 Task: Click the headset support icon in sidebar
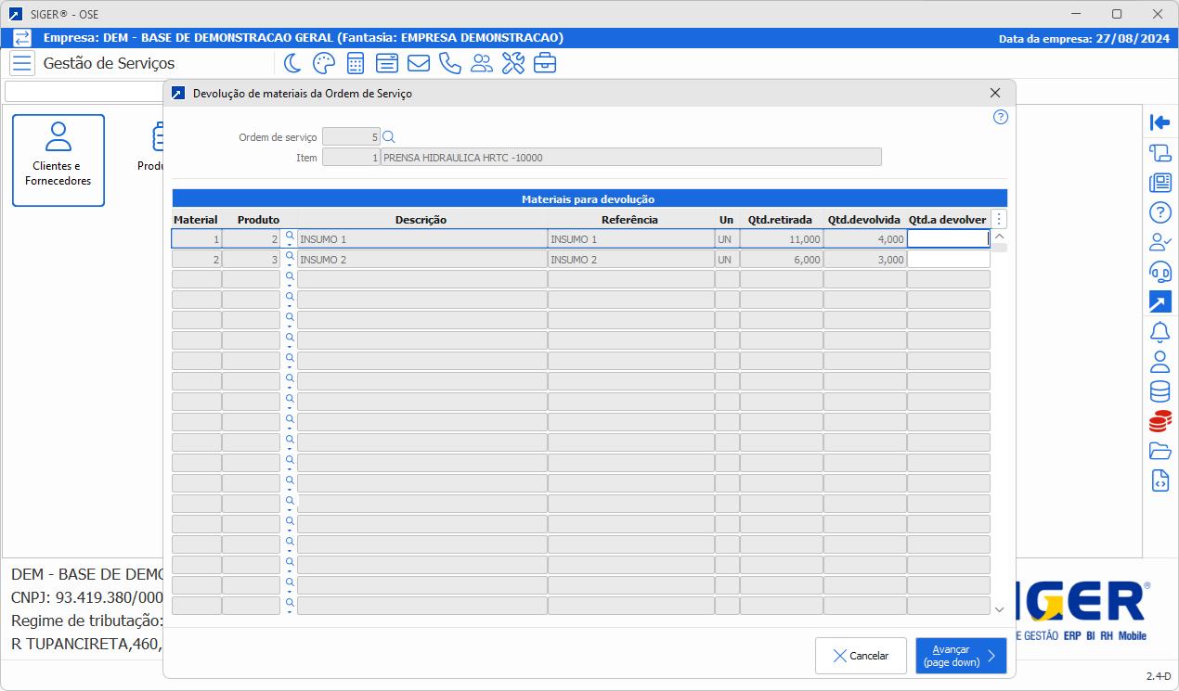pyautogui.click(x=1160, y=272)
